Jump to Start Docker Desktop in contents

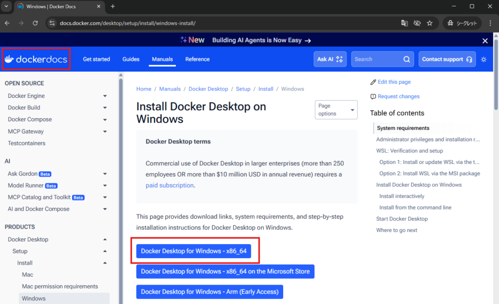(x=402, y=219)
